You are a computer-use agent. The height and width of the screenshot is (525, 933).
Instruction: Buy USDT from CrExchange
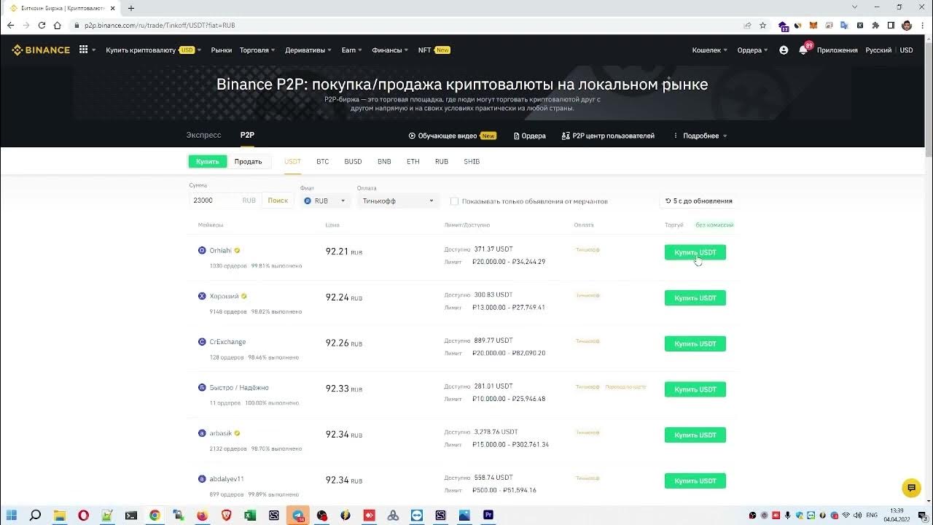[695, 343]
